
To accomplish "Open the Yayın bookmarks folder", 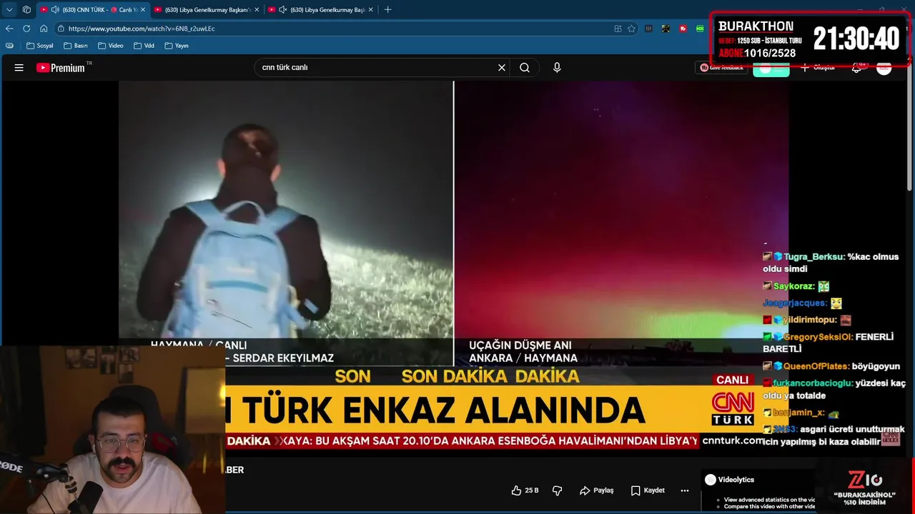I will [x=177, y=45].
